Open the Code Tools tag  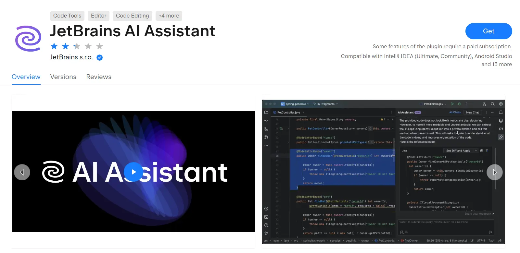[x=67, y=16]
